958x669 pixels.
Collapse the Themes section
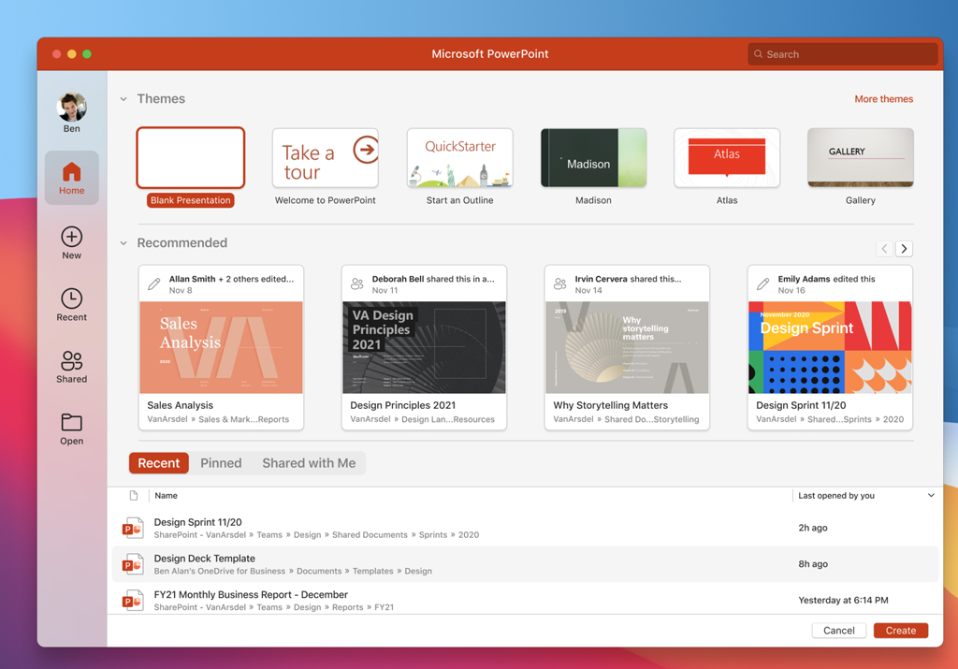(x=123, y=98)
